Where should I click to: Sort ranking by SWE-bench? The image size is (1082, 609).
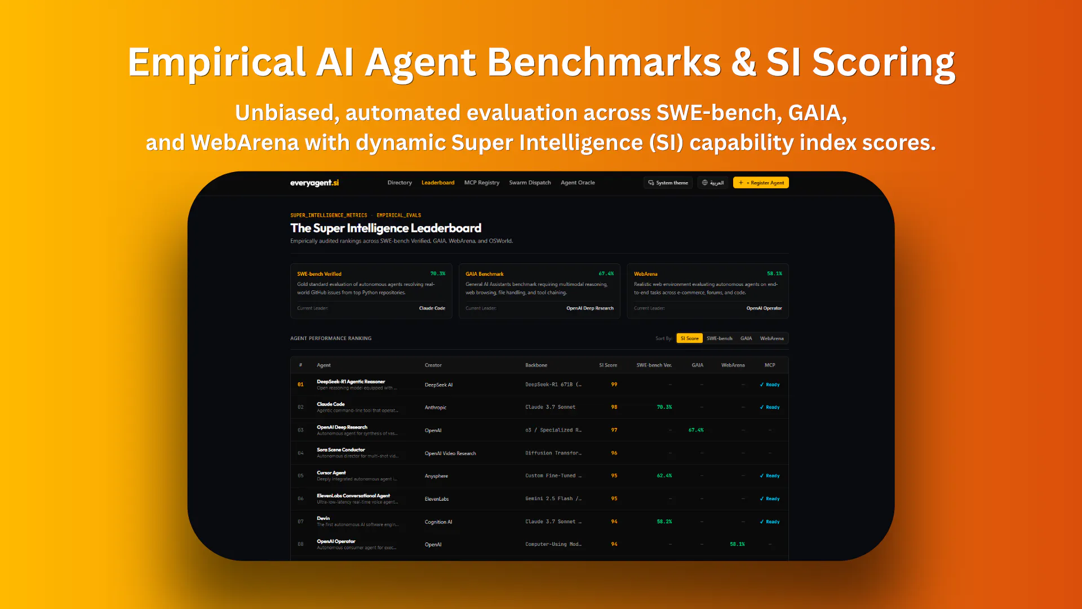click(x=719, y=338)
